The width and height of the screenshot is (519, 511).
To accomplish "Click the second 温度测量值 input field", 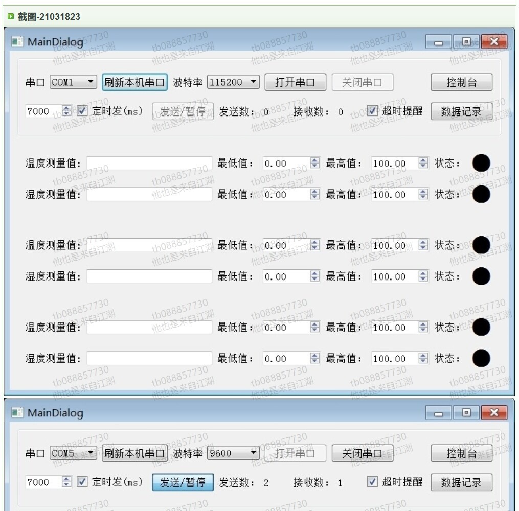I will point(149,245).
